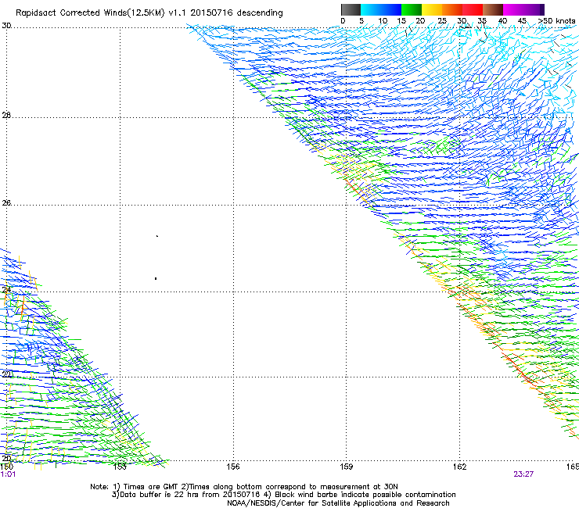Click the longitude axis label '156'
The width and height of the screenshot is (579, 508).
pos(233,467)
